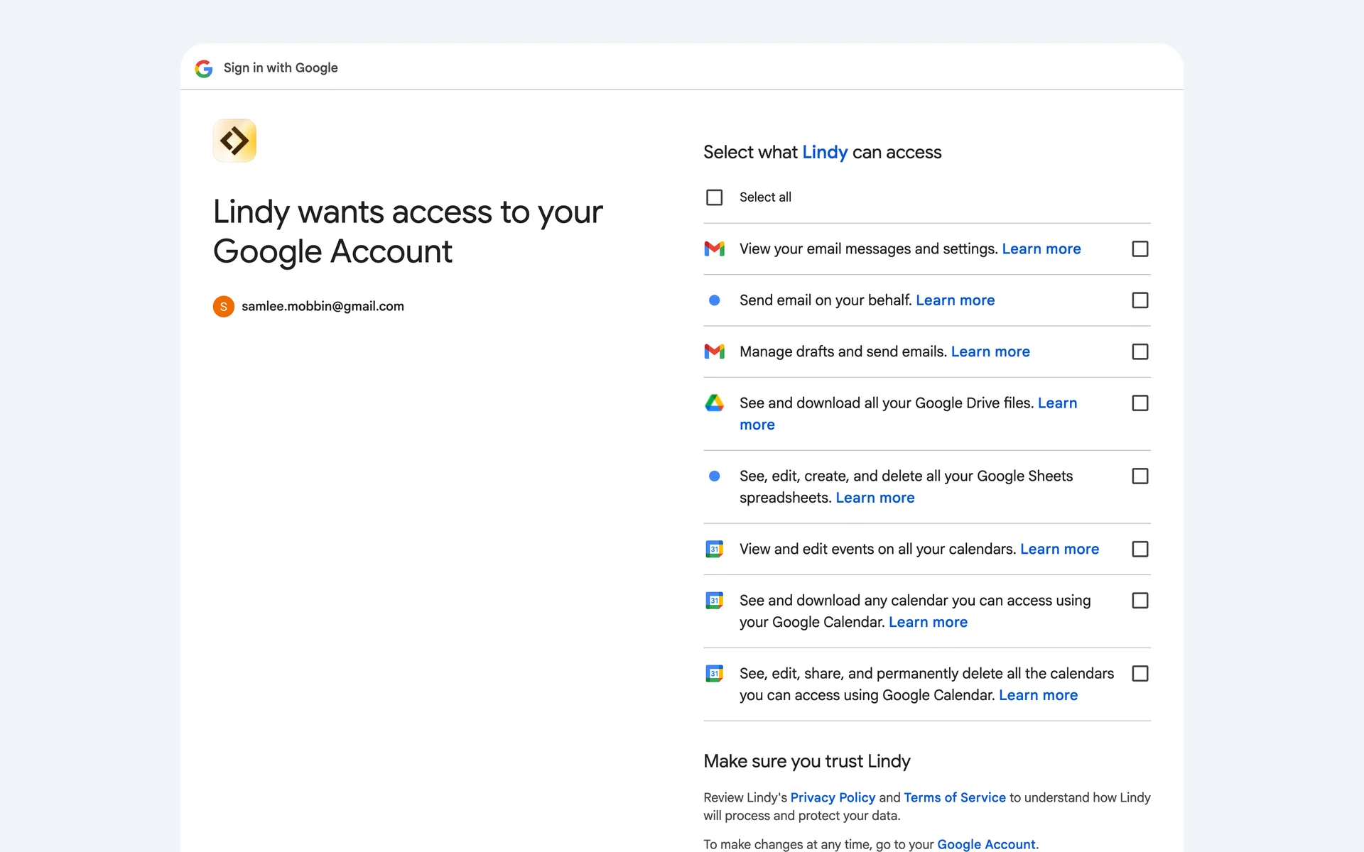
Task: Open the Terms of Service link
Action: [x=954, y=797]
